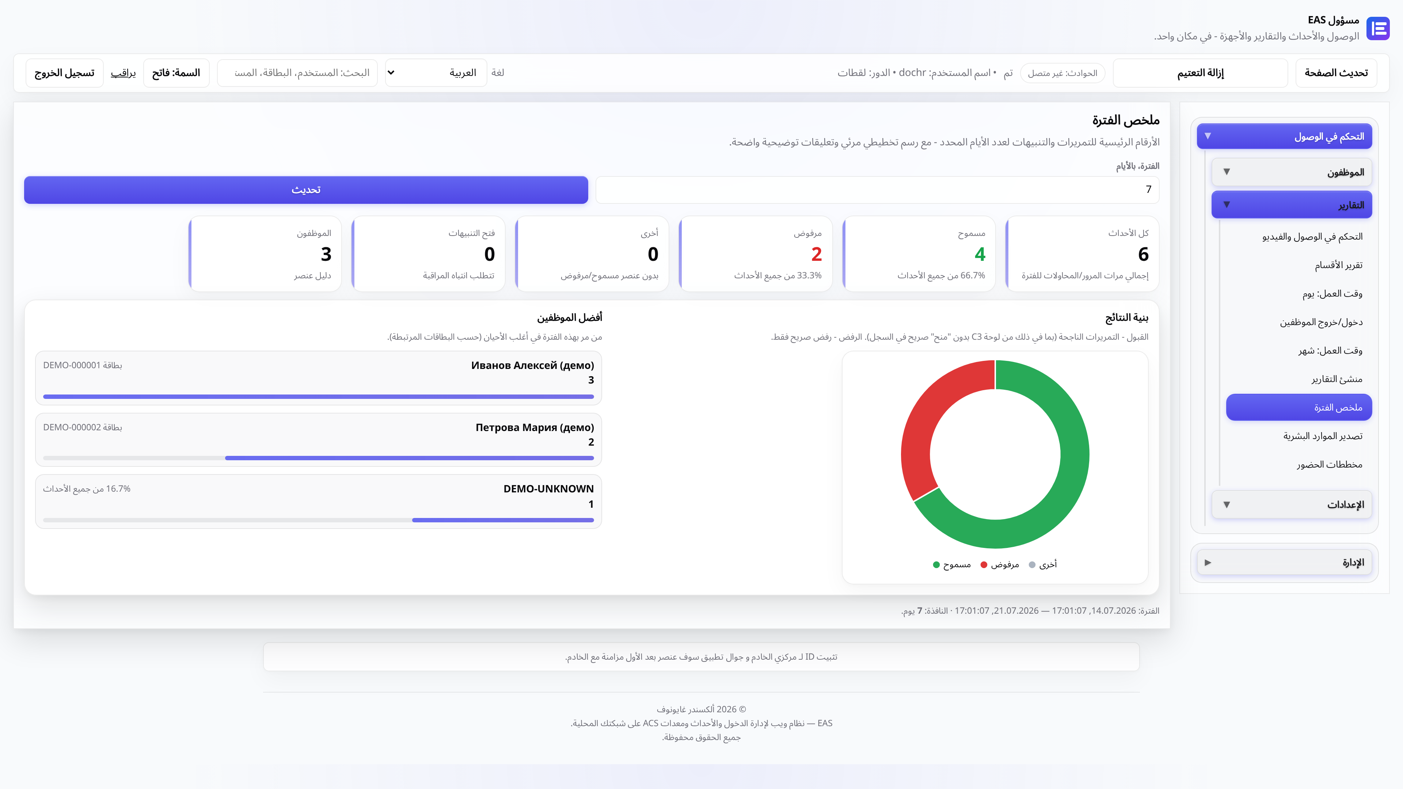The image size is (1403, 789).
Task: Click the period date range text
Action: click(1030, 611)
